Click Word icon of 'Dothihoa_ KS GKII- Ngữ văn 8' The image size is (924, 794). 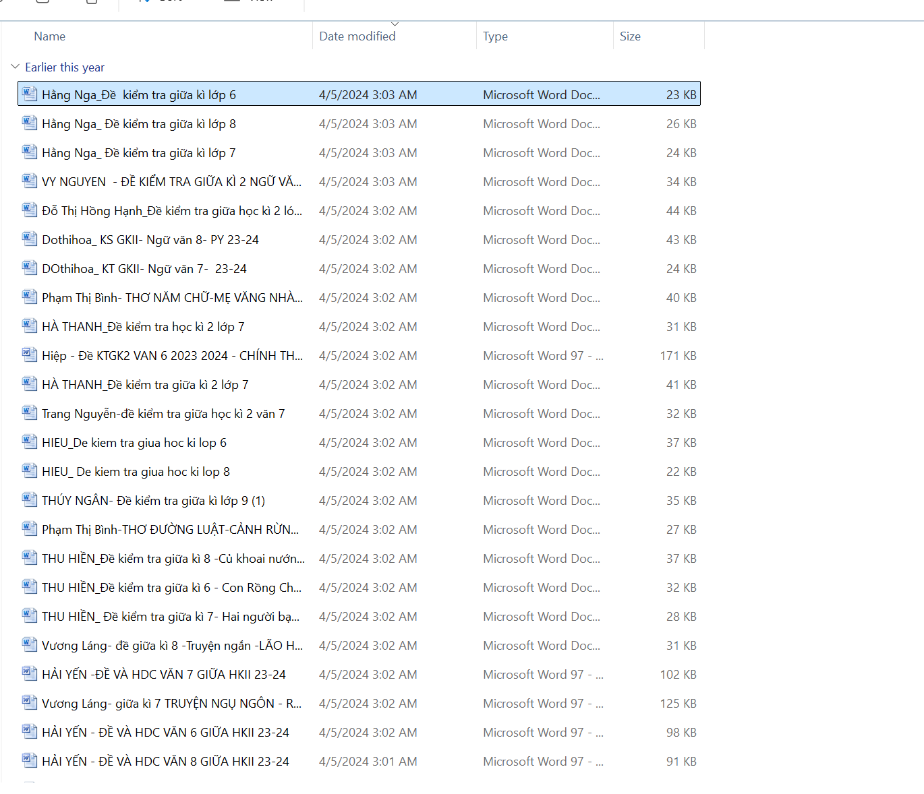30,239
